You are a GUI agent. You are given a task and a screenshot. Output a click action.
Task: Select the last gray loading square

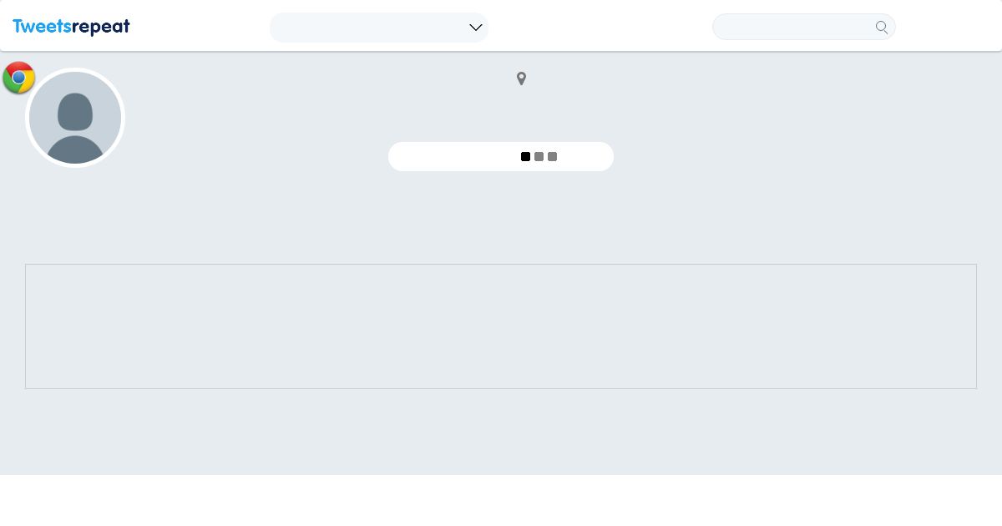tap(552, 156)
